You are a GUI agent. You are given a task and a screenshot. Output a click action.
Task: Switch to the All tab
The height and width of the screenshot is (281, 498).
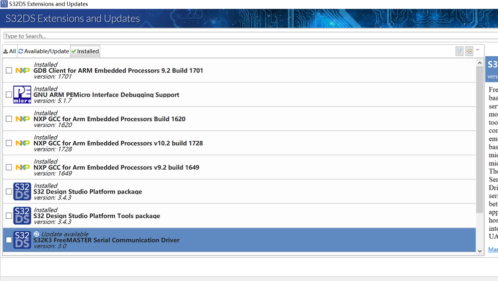9,51
